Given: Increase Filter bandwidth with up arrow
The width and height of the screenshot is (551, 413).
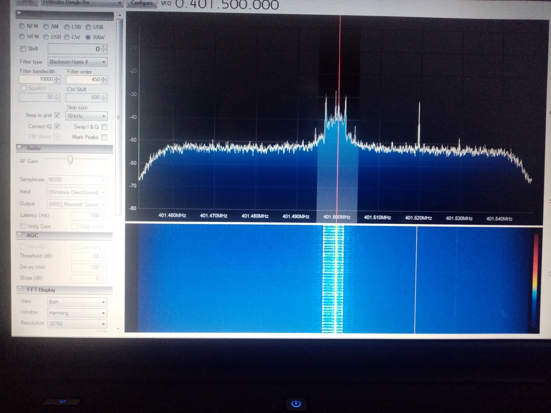Looking at the screenshot, I should pos(57,77).
